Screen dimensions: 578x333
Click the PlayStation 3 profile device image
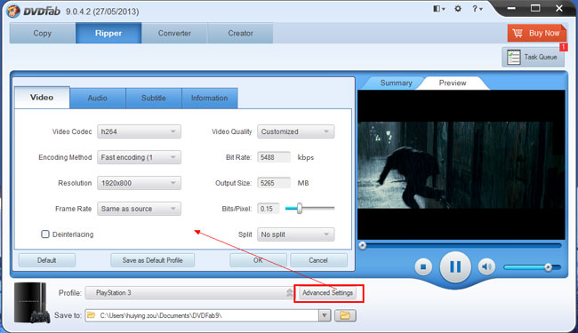tap(32, 303)
